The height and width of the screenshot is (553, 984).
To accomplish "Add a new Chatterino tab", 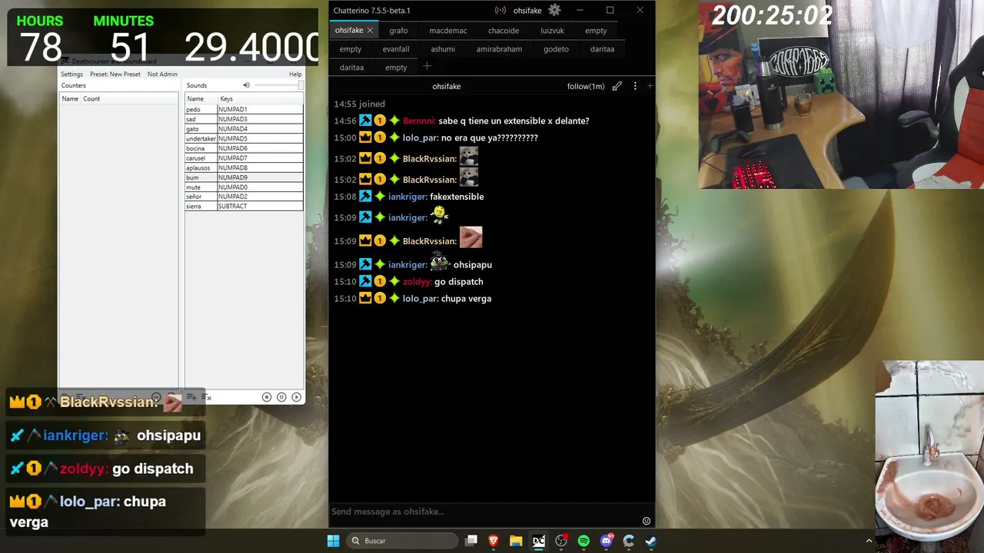I will point(427,66).
